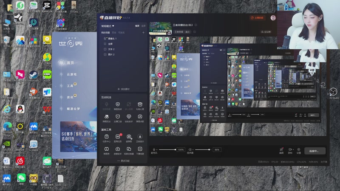Screen dimensions: 340x191
Task: Open Steam from the desktop
Action: (x=34, y=75)
